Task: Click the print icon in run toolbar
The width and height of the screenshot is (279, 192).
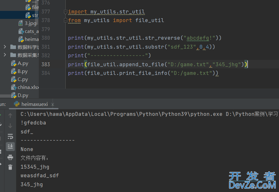Action: click(10, 157)
